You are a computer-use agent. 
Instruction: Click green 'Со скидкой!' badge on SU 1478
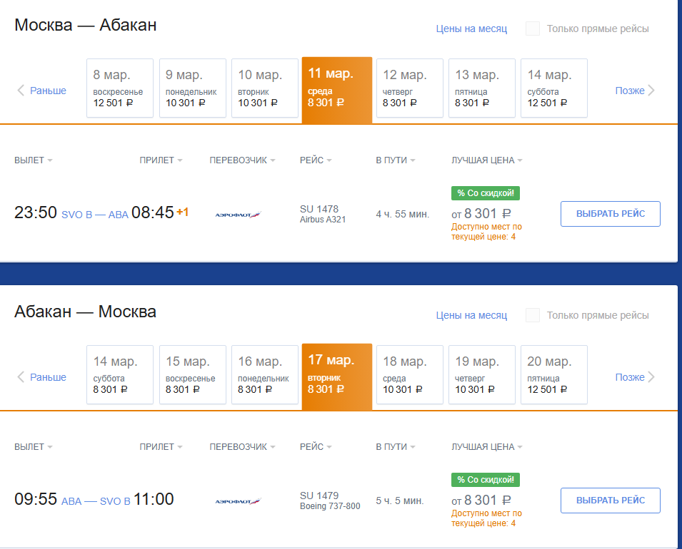click(x=486, y=193)
